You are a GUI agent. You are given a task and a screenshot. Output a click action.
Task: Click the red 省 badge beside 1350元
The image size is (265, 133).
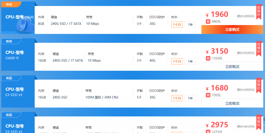coord(208,58)
